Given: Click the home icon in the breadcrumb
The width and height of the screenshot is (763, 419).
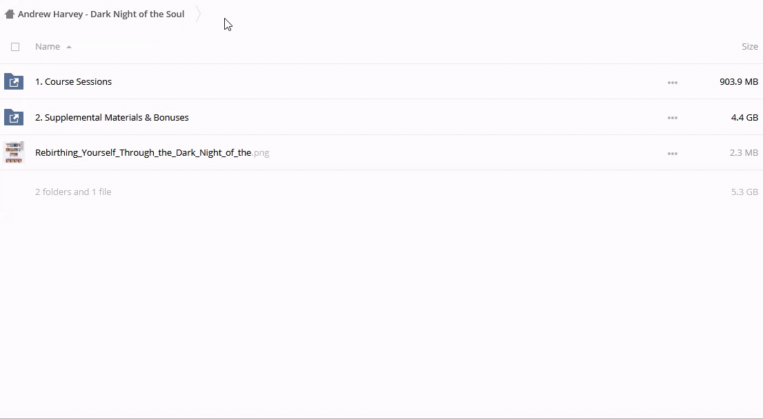Looking at the screenshot, I should click(10, 14).
